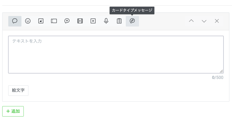Select the rich message icon
This screenshot has height=122, width=232.
pyautogui.click(x=67, y=21)
